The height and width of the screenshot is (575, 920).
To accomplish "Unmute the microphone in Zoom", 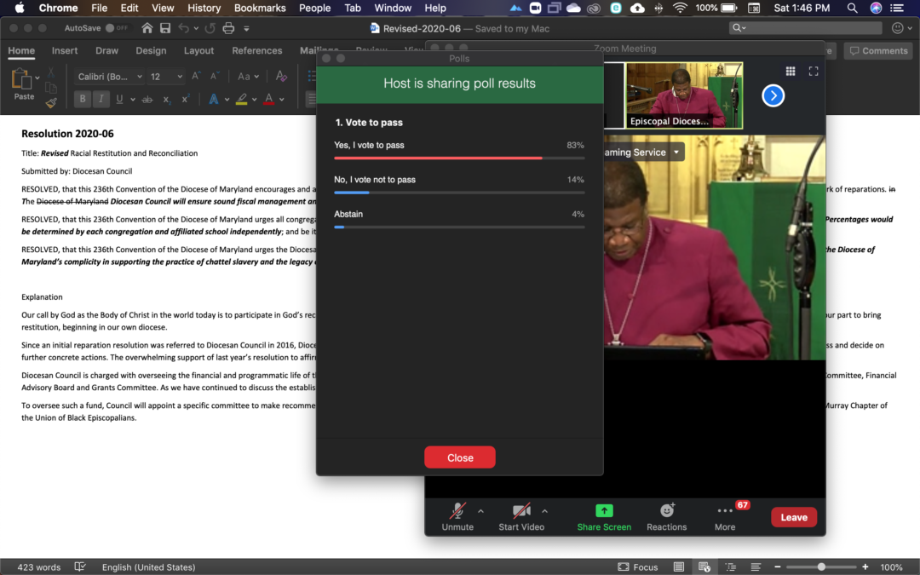I will coord(457,517).
